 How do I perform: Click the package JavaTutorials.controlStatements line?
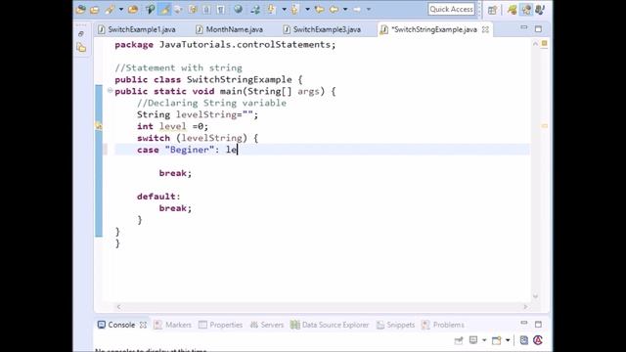225,45
